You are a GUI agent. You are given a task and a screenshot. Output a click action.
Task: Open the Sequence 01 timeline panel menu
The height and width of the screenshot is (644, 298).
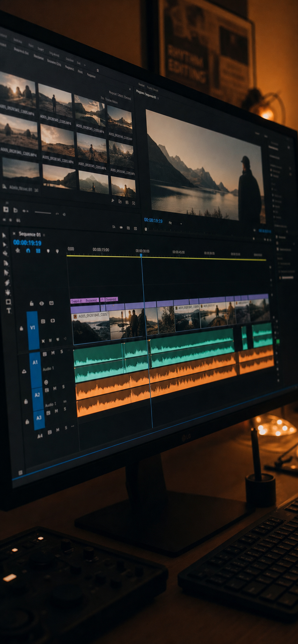pos(44,235)
